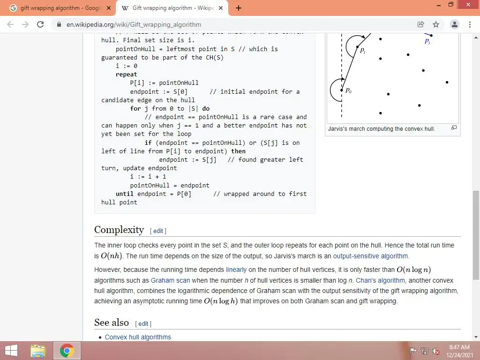Image resolution: width=480 pixels, height=360 pixels.
Task: Click page scrollbar thumb
Action: [x=476, y=235]
